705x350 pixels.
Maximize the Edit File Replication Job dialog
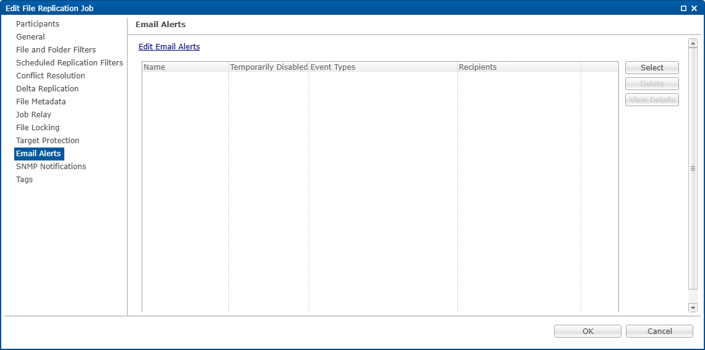coord(683,8)
